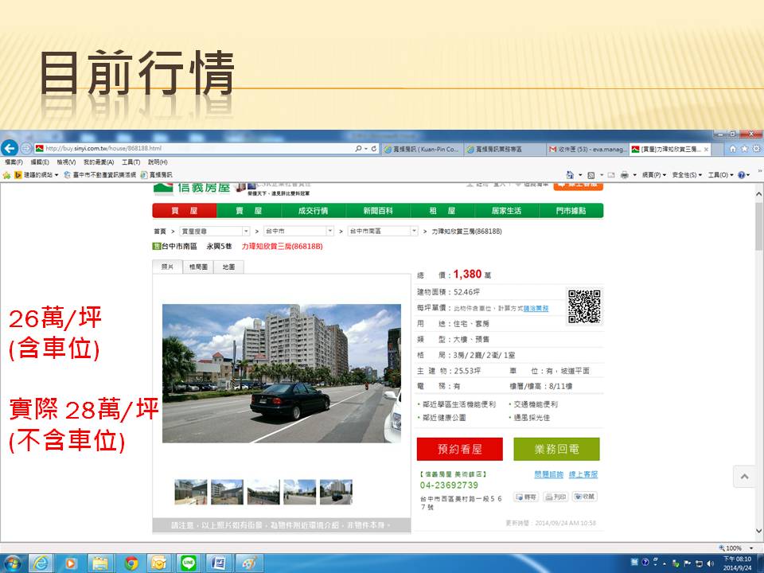The height and width of the screenshot is (573, 764).
Task: Open Microsoft Word from the taskbar
Action: [218, 563]
